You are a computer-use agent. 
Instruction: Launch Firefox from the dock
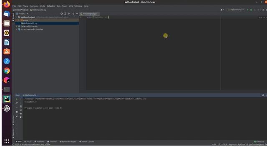click(x=7, y=5)
